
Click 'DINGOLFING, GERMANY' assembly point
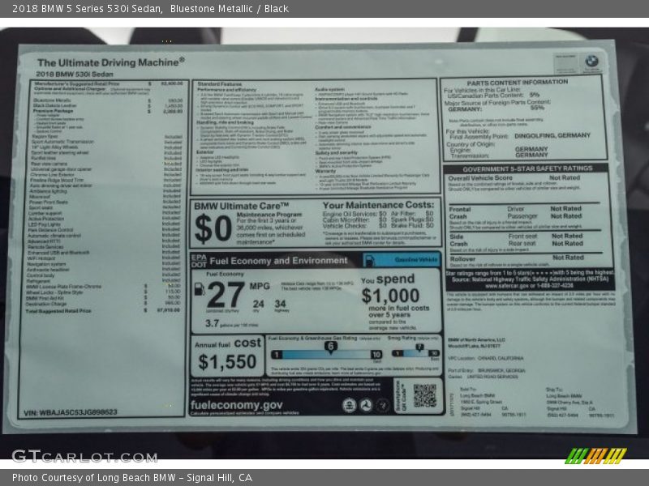552,135
